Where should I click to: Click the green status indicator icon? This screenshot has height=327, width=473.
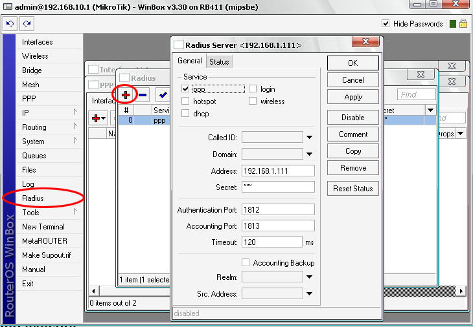pyautogui.click(x=452, y=24)
